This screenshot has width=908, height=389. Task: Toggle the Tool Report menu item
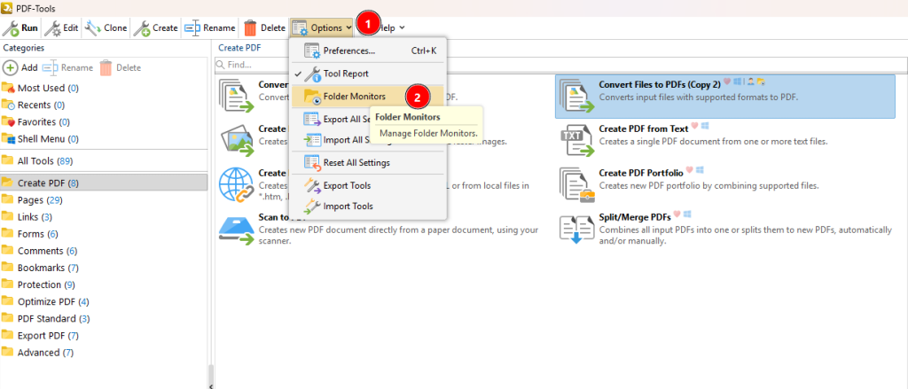[x=368, y=74]
